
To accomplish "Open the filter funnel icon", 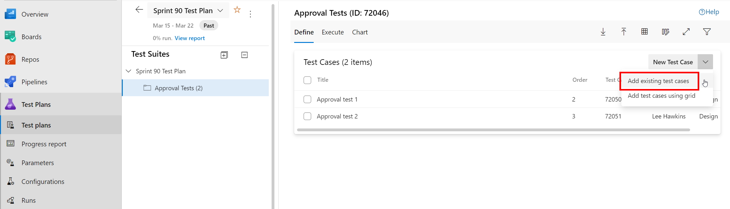I will click(707, 32).
